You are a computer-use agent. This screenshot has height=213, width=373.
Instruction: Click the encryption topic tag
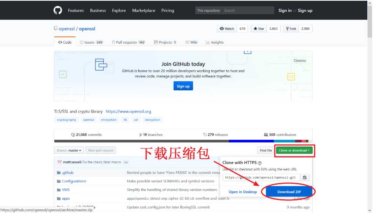click(109, 120)
